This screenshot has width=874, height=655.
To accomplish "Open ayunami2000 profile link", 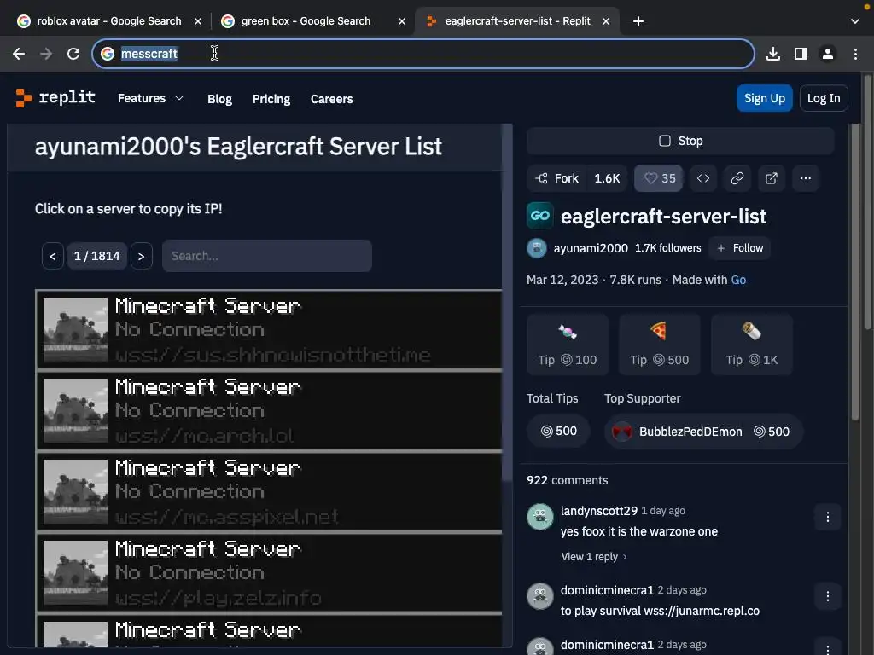I will coord(591,248).
